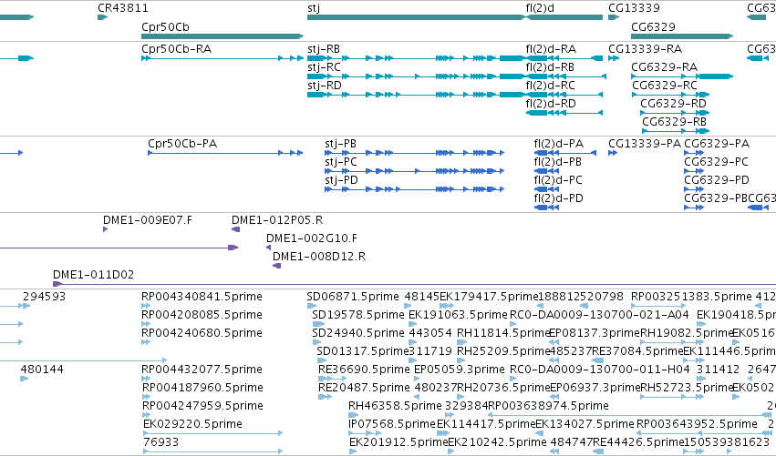Image resolution: width=776 pixels, height=456 pixels.
Task: Click EST label RP003251383.5prime
Action: coord(691,297)
